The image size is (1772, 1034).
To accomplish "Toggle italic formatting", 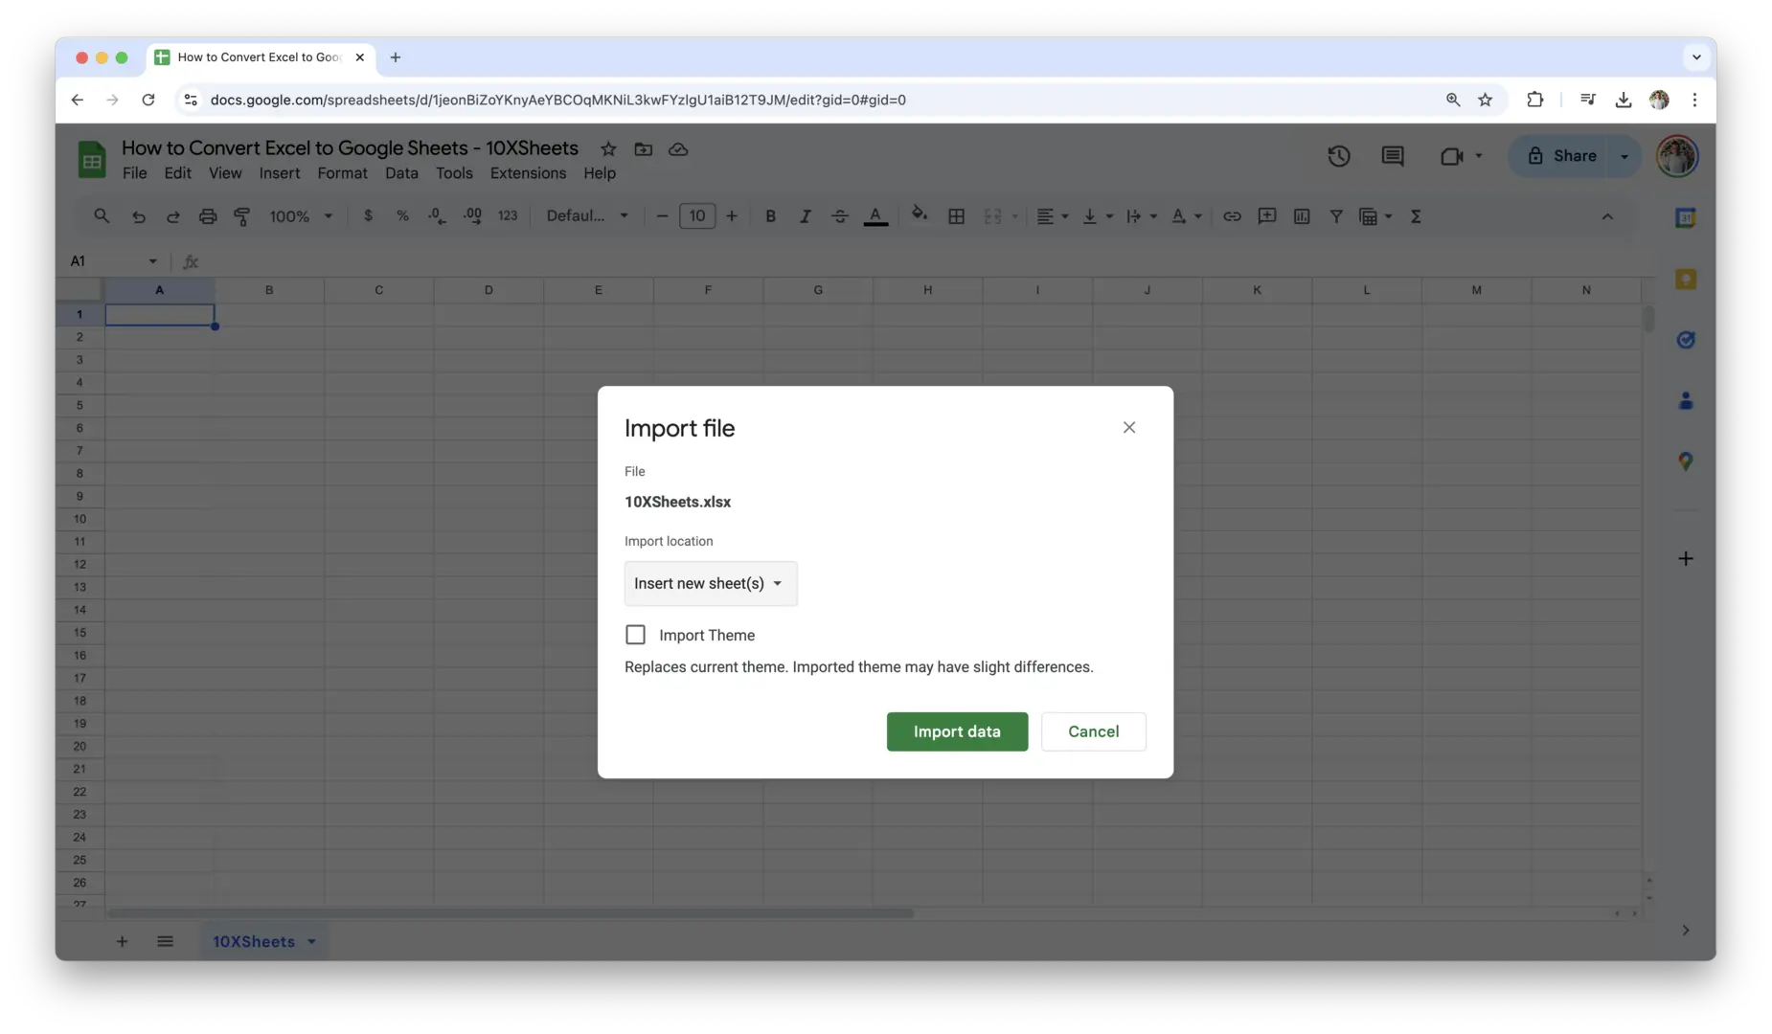I will pos(805,216).
